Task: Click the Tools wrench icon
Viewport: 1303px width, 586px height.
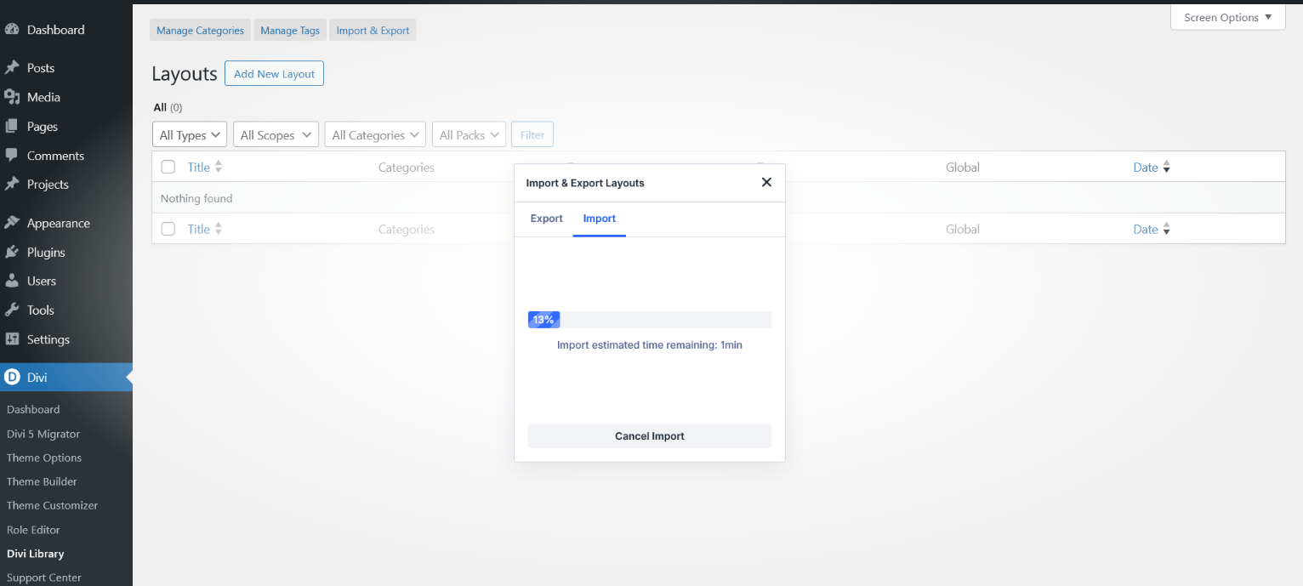Action: click(12, 310)
